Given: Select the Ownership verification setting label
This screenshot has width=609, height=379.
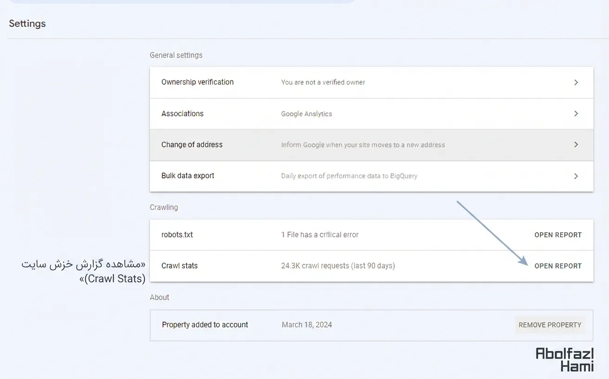Looking at the screenshot, I should click(x=197, y=82).
